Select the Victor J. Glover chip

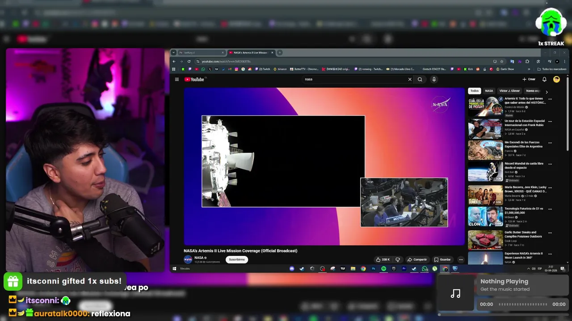click(x=509, y=91)
